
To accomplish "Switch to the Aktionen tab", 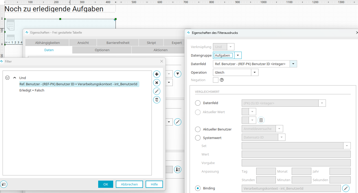I will click(x=158, y=50).
